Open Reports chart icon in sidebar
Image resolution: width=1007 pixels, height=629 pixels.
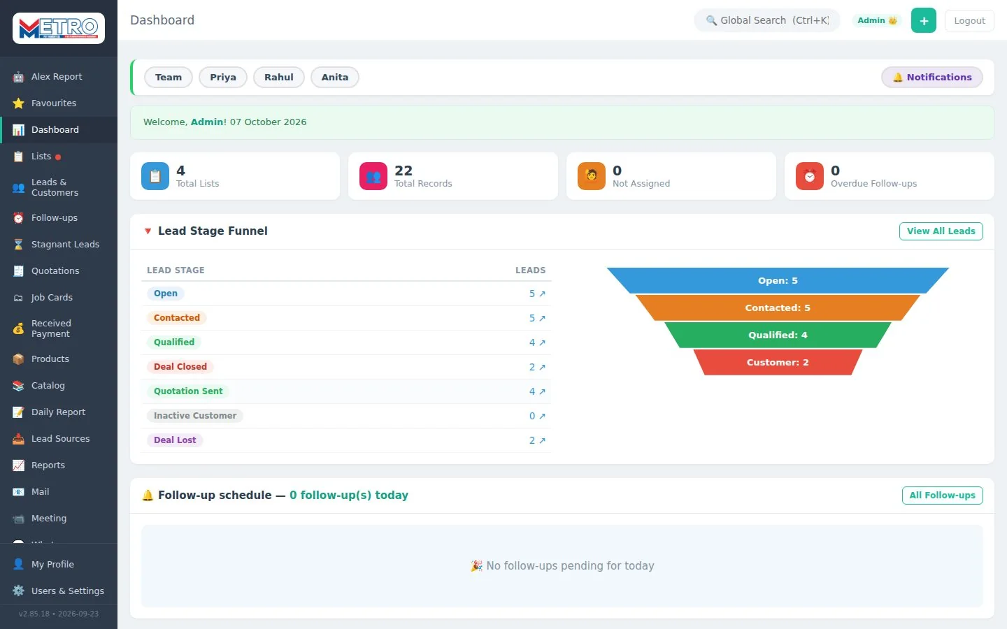tap(18, 465)
